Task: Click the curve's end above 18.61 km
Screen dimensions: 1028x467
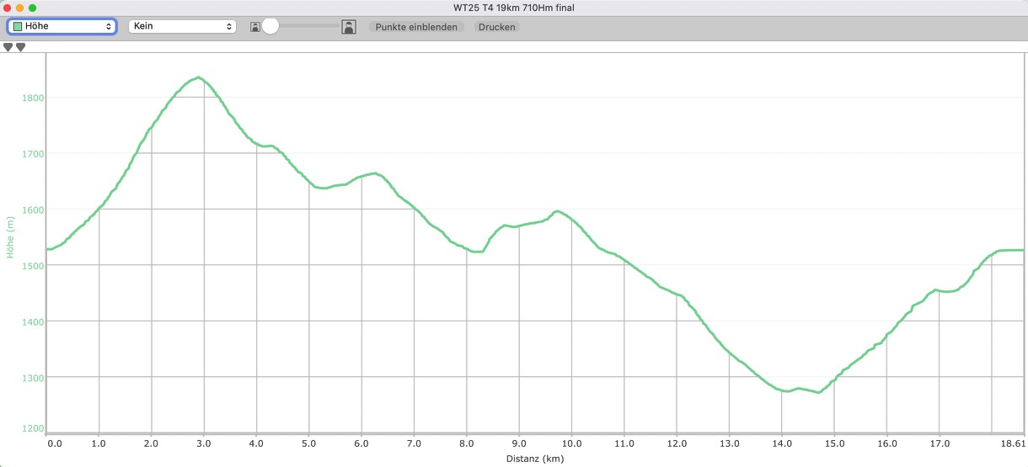Action: point(1022,250)
